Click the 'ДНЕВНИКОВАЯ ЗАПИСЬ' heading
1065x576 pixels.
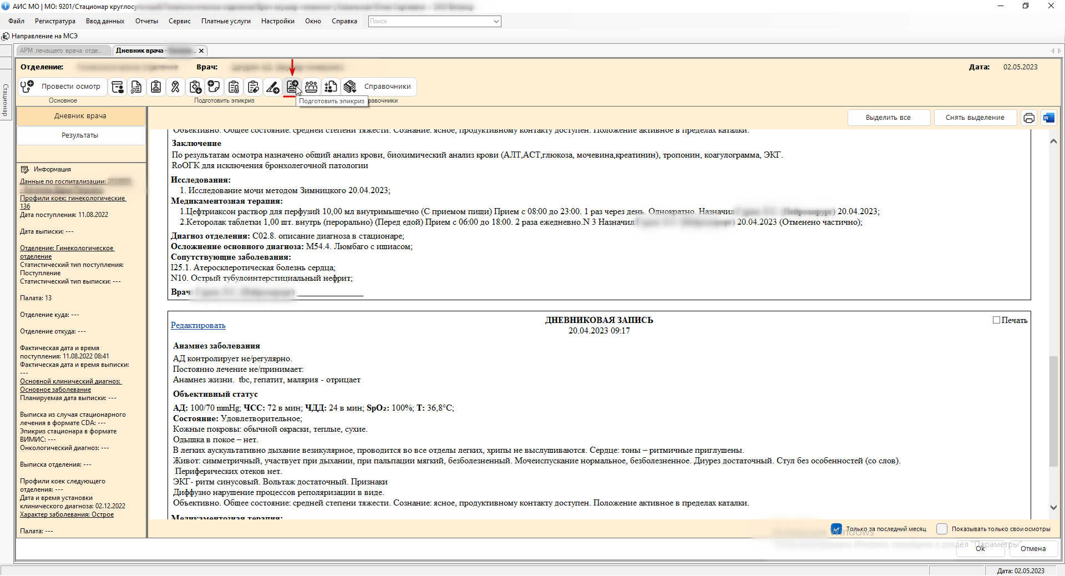(599, 320)
